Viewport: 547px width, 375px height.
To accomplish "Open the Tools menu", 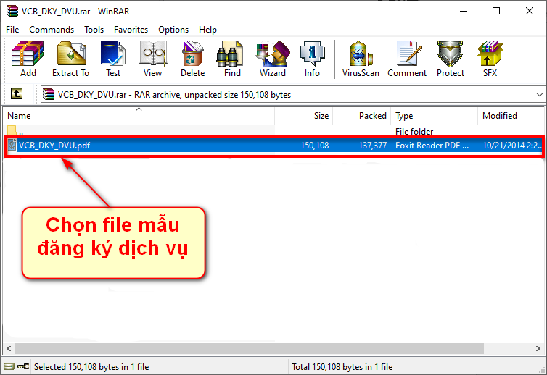I will coord(94,30).
